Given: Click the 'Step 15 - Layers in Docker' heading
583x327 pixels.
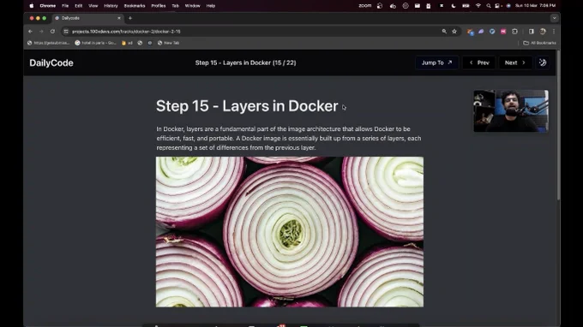Looking at the screenshot, I should (x=247, y=106).
